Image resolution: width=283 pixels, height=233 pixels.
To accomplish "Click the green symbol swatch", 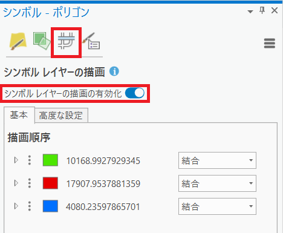I will pyautogui.click(x=50, y=160).
